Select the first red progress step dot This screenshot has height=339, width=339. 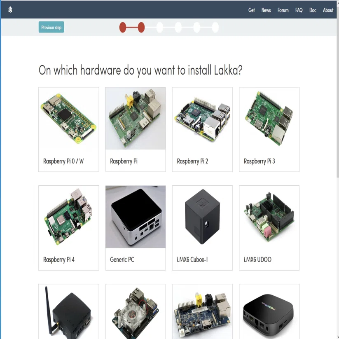pyautogui.click(x=123, y=28)
